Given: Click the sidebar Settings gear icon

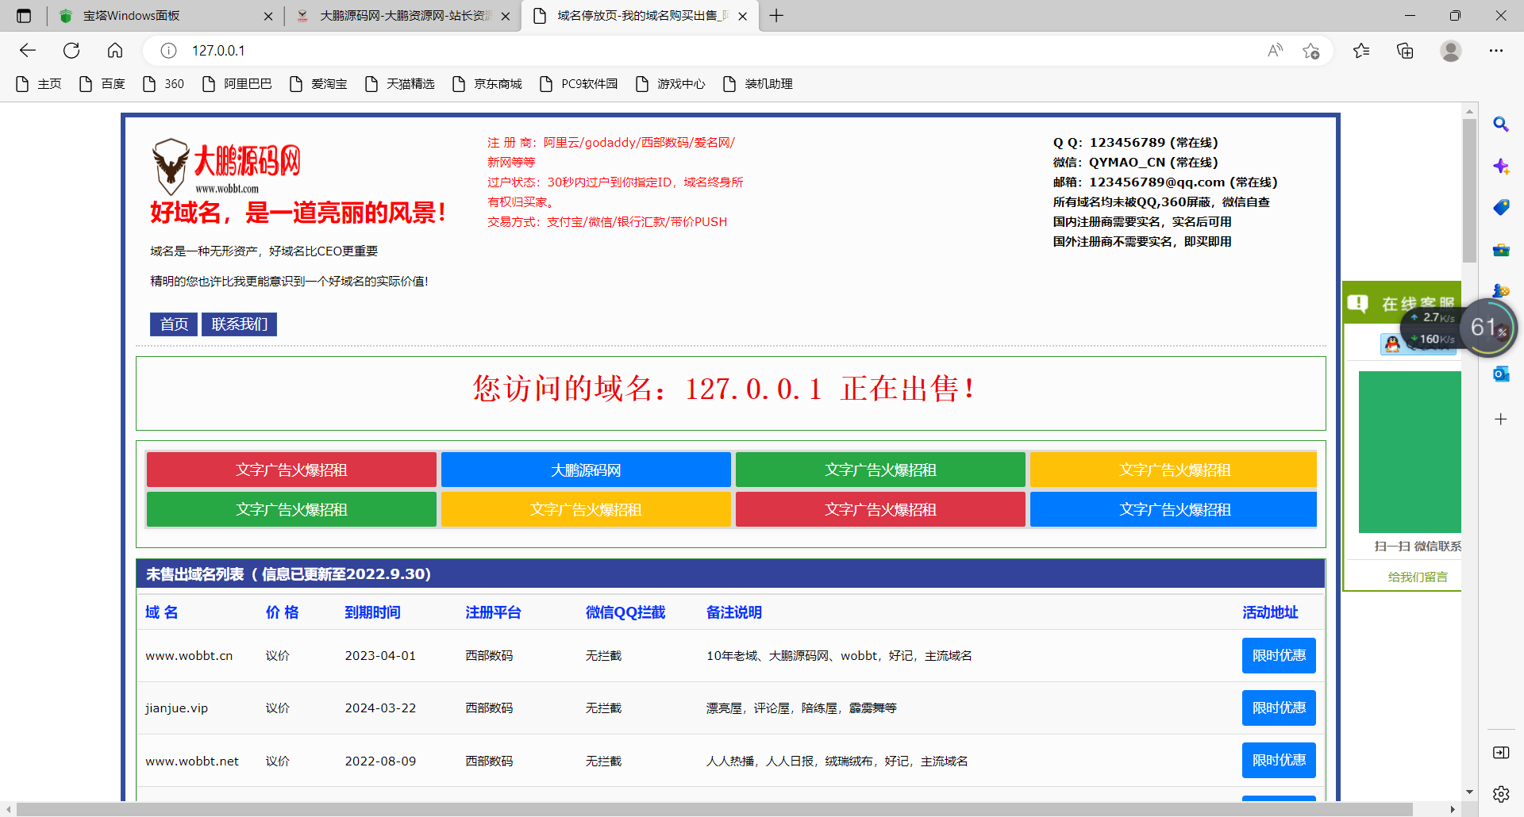Looking at the screenshot, I should [x=1500, y=793].
